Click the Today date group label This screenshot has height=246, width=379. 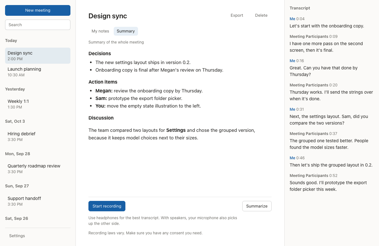(11, 41)
